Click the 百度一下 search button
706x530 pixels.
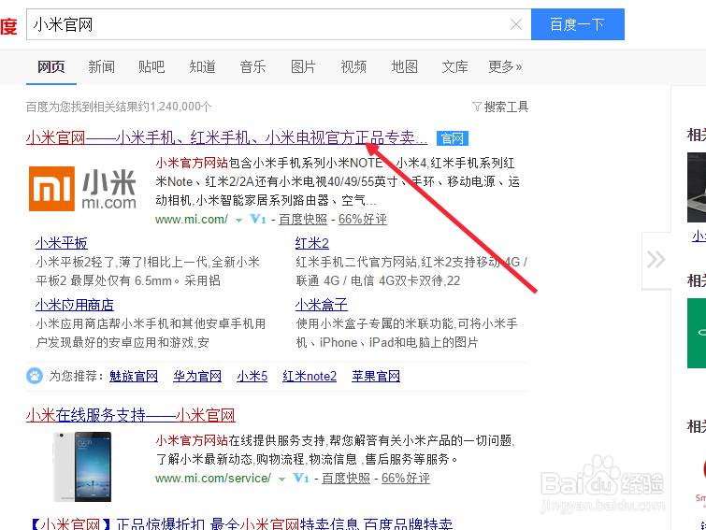coord(578,24)
